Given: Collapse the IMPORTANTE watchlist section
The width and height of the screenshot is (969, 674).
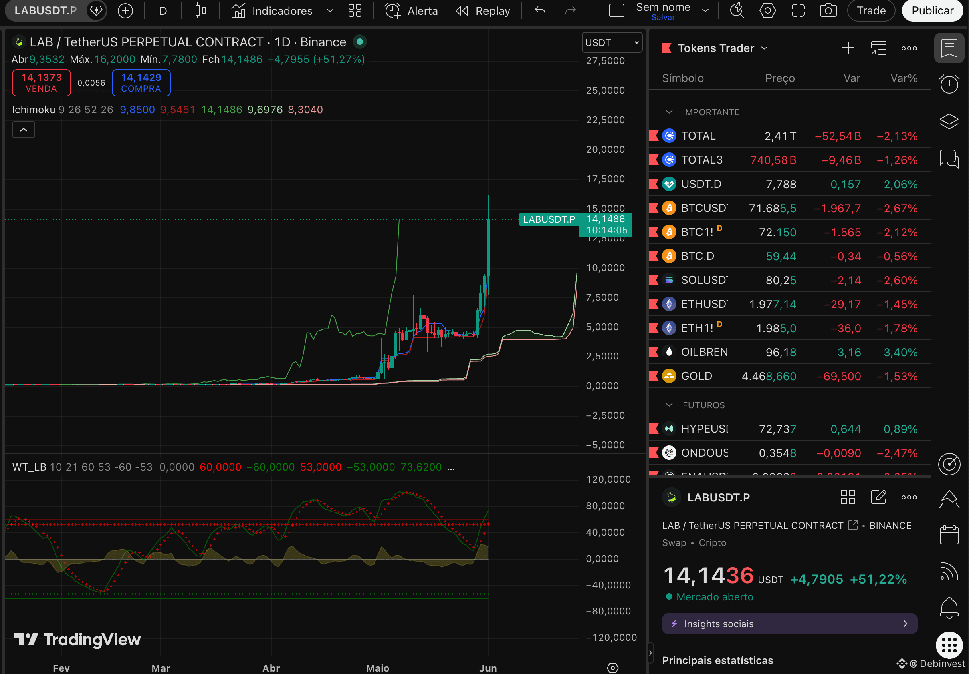Looking at the screenshot, I should [x=669, y=112].
